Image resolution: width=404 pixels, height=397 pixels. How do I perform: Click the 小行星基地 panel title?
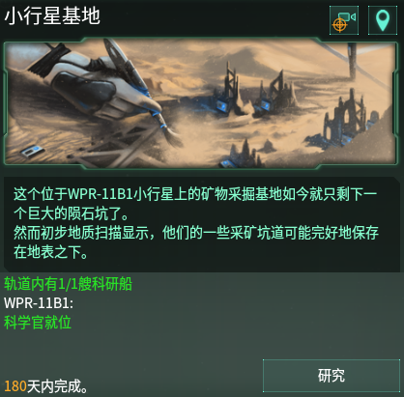pyautogui.click(x=52, y=15)
